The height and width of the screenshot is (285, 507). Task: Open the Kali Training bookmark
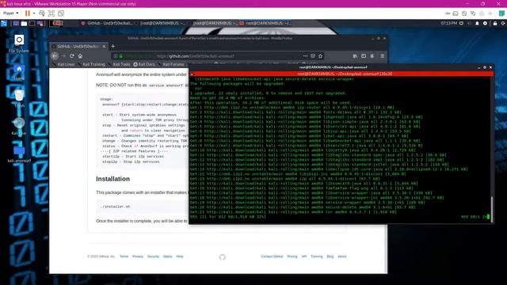(92, 64)
